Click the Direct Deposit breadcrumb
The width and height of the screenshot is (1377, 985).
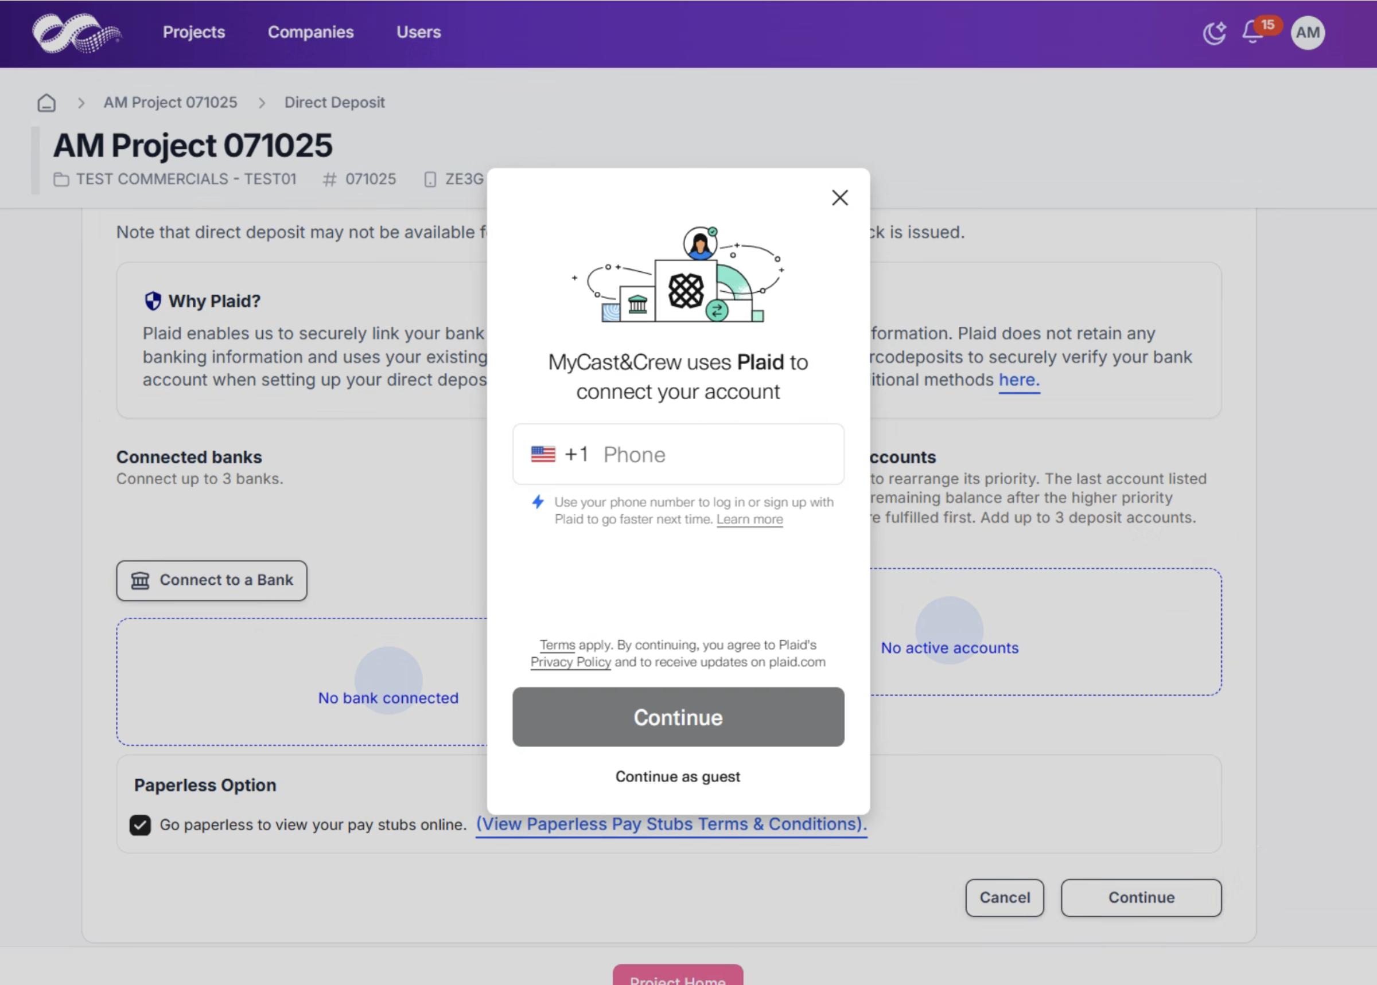pos(334,103)
